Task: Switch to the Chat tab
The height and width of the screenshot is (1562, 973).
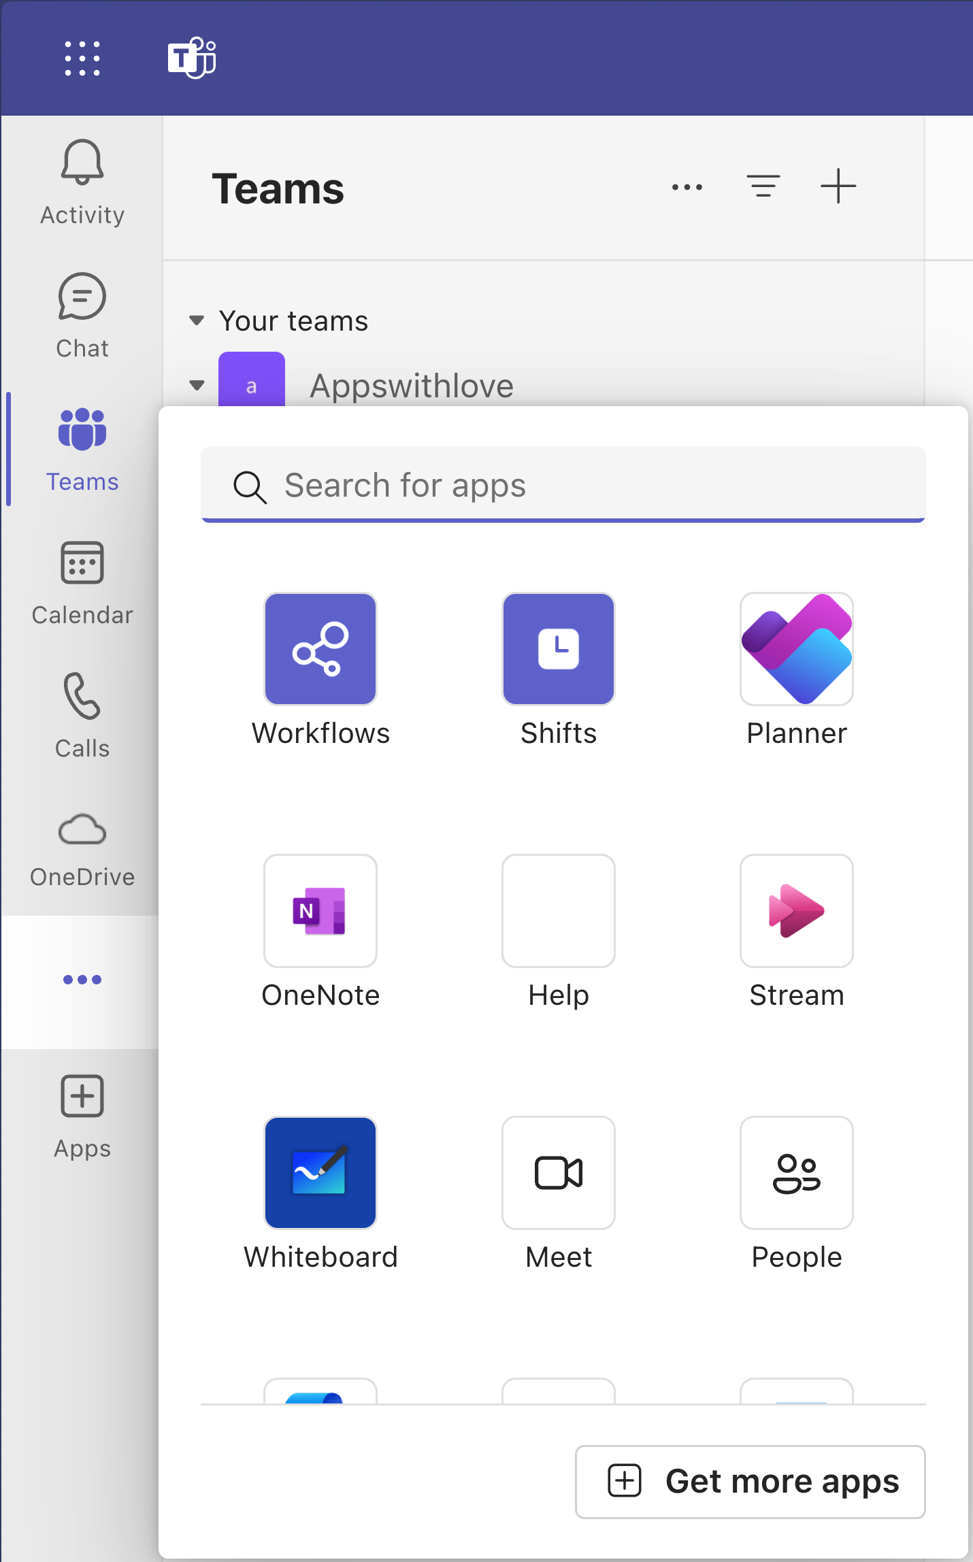Action: click(x=82, y=316)
